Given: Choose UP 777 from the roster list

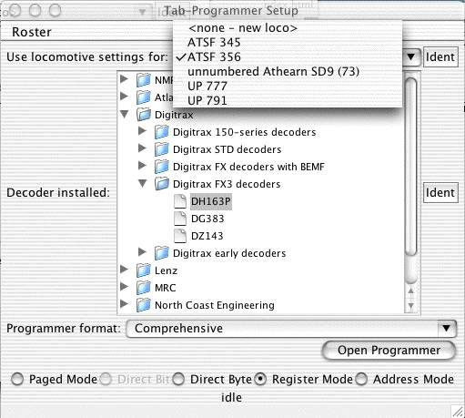Looking at the screenshot, I should pos(207,87).
